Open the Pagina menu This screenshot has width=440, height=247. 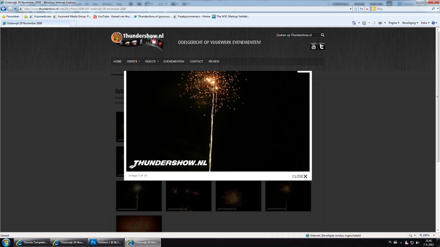tap(394, 23)
